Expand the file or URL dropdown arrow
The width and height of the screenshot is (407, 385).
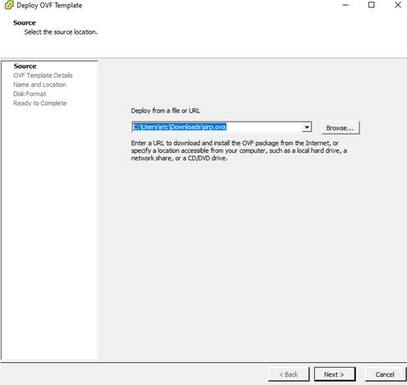coord(307,127)
